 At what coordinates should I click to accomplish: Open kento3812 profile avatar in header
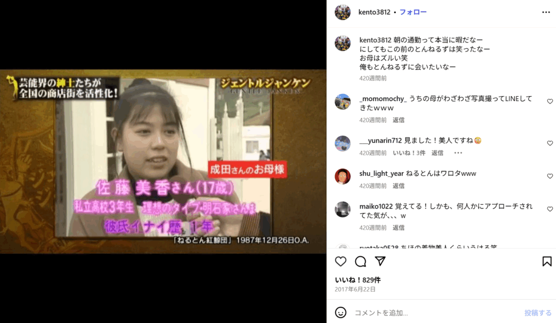point(343,12)
